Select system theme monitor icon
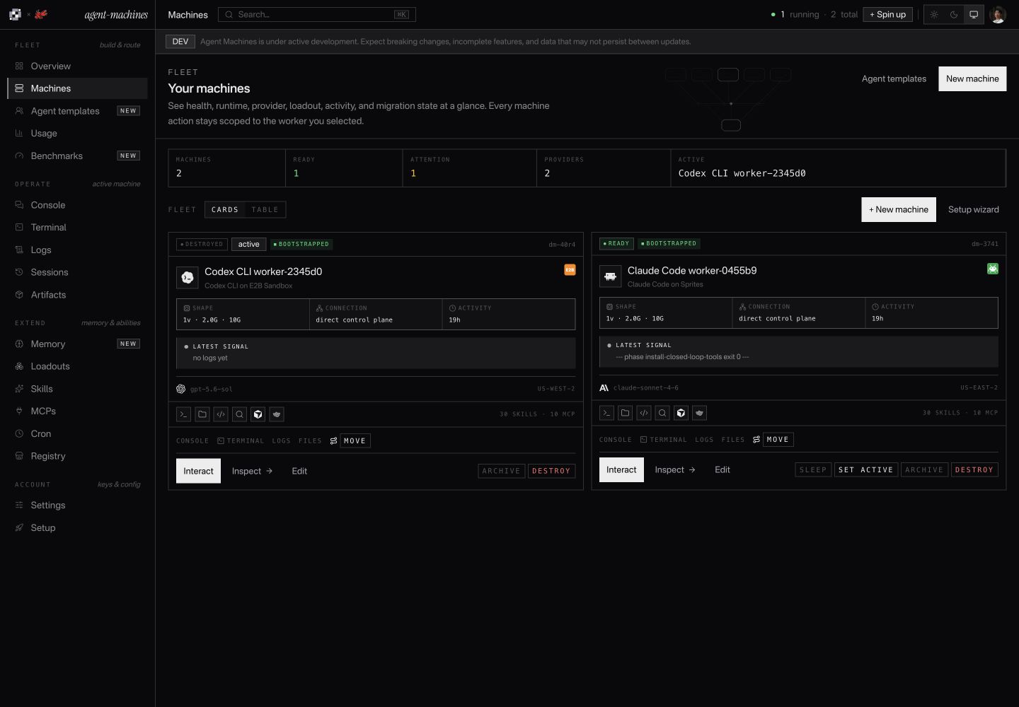The image size is (1019, 707). (x=974, y=14)
